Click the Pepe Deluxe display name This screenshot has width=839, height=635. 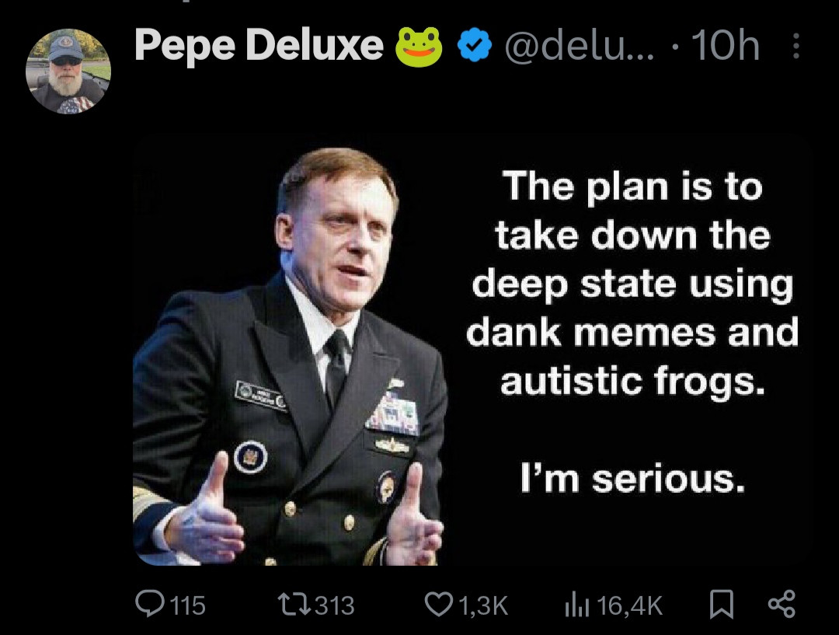tap(259, 47)
